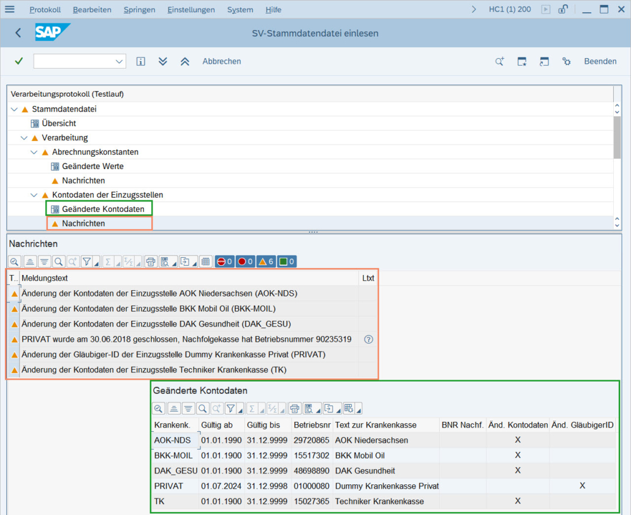Screen dimensions: 631x515
Task: Click the find magnifier in Nachrichten toolbar
Action: click(59, 261)
